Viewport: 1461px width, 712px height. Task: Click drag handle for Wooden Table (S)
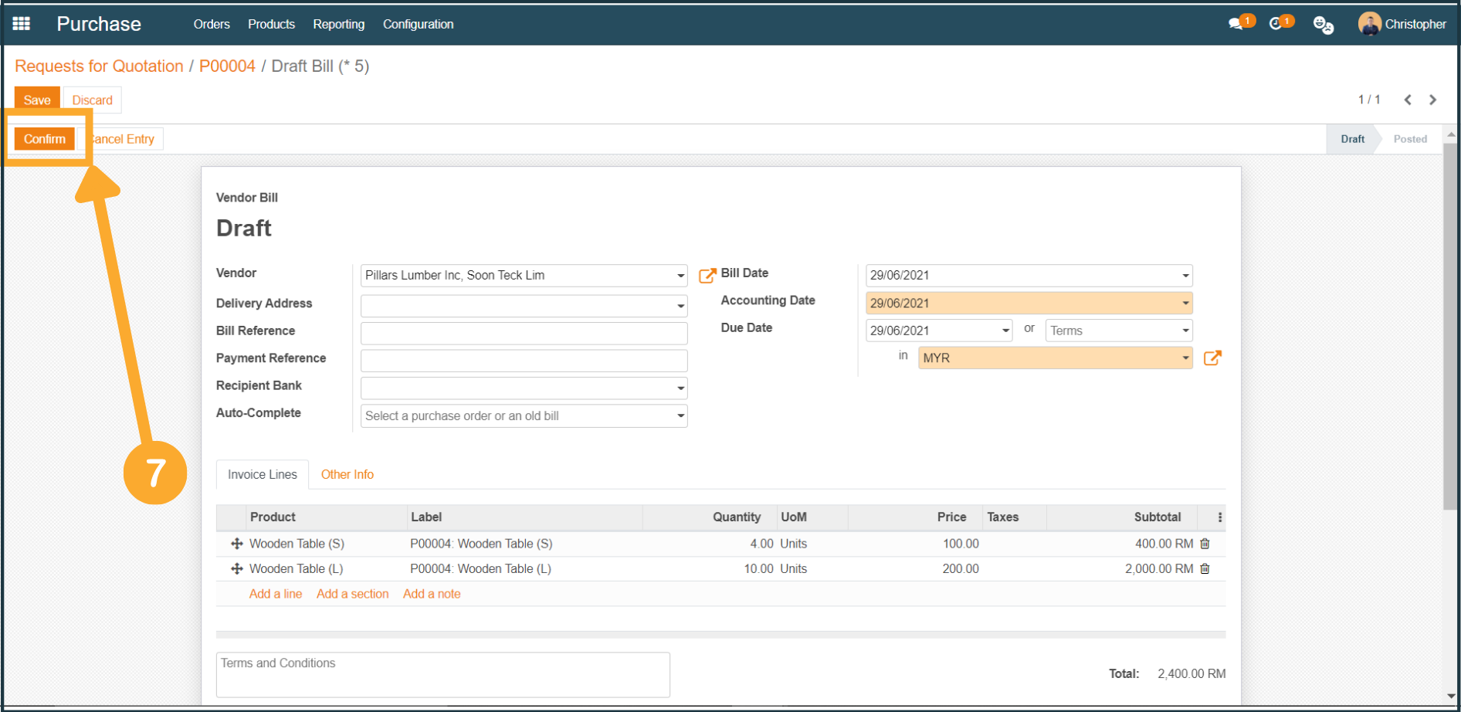tap(236, 544)
